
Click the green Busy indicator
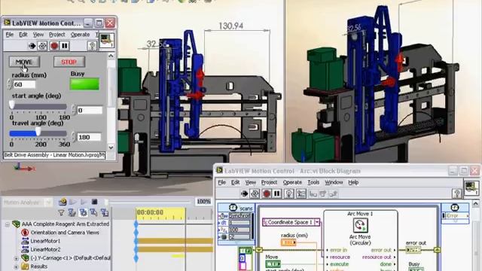(84, 84)
